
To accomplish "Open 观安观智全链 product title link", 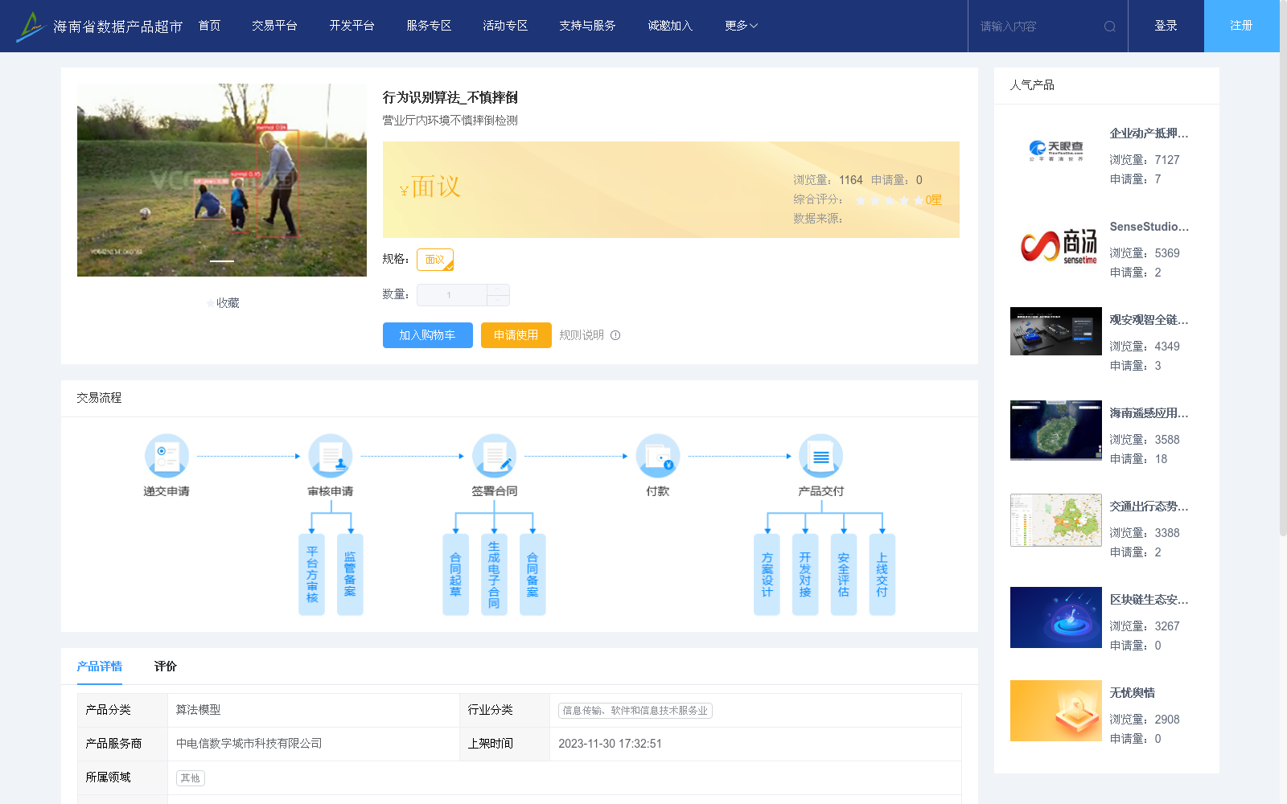I will point(1149,320).
